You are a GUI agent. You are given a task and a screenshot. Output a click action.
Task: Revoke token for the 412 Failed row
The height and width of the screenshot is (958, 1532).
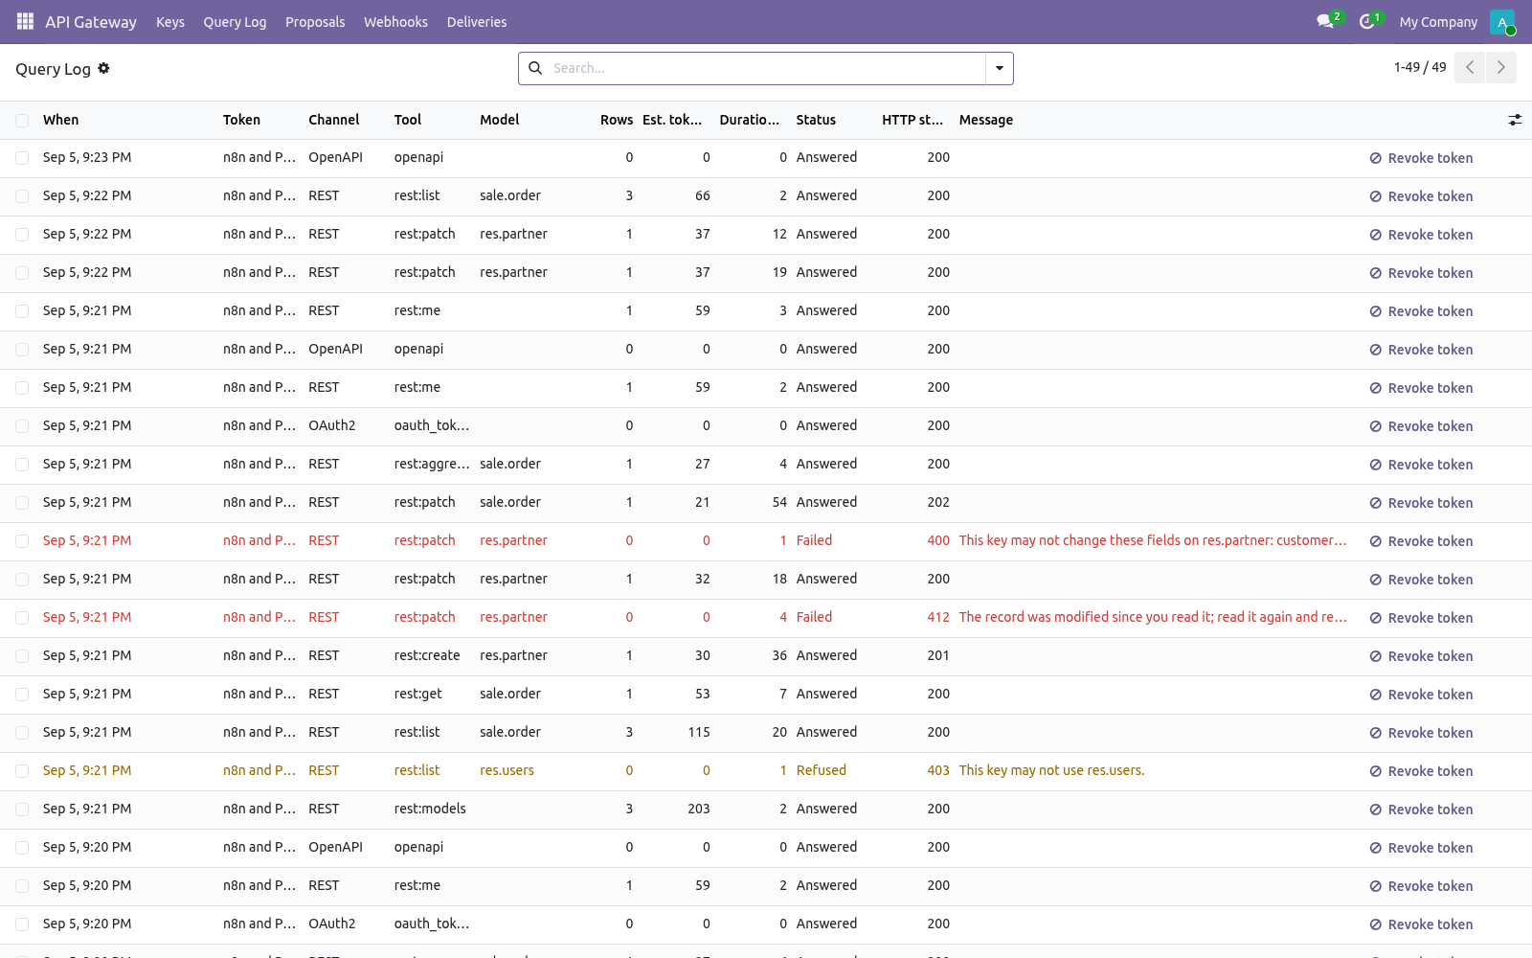pos(1421,618)
